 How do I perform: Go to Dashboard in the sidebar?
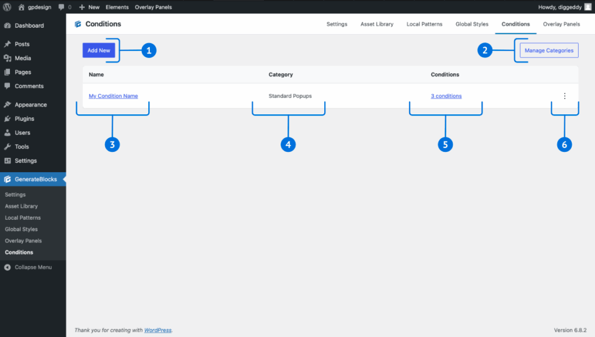29,26
